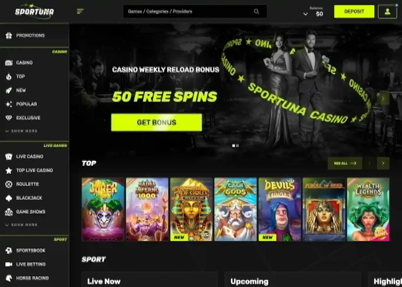Advance the Top games carousel right arrow

[x=383, y=163]
